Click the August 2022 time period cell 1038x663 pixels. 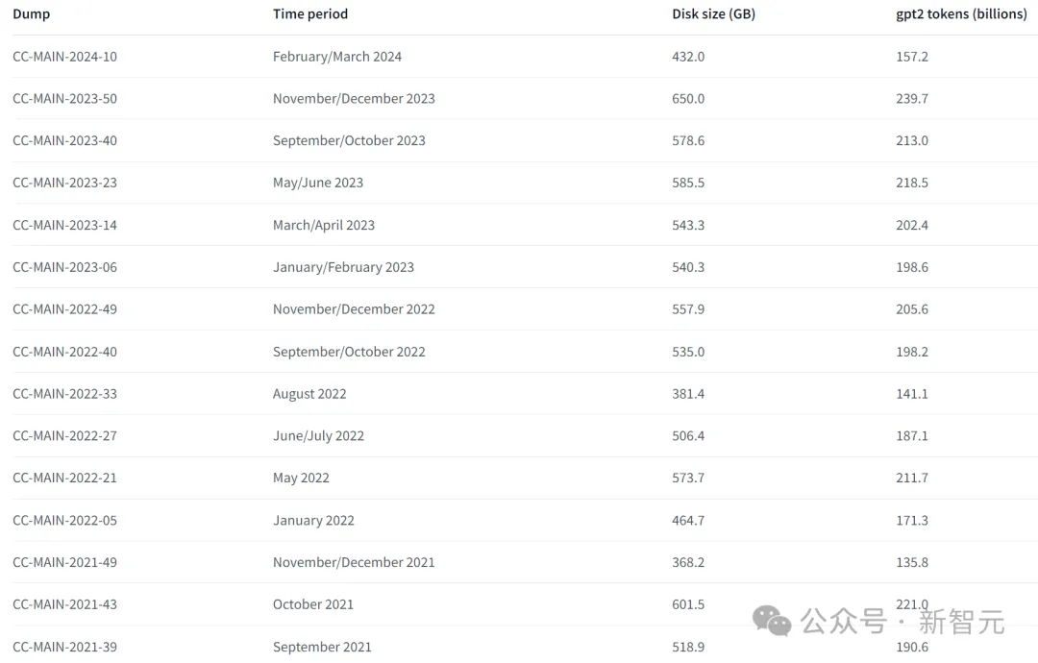tap(309, 394)
